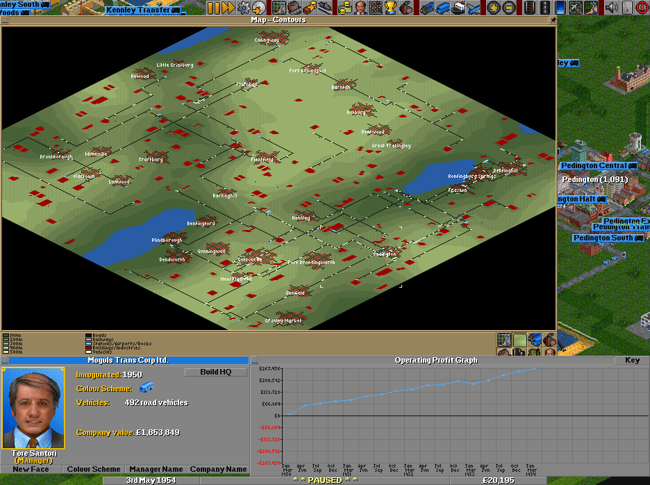The width and height of the screenshot is (650, 485).
Task: Open the save/load disk menu
Action: 258,8
